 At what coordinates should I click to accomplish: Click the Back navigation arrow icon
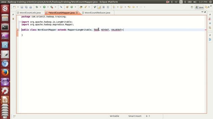pos(134,7)
